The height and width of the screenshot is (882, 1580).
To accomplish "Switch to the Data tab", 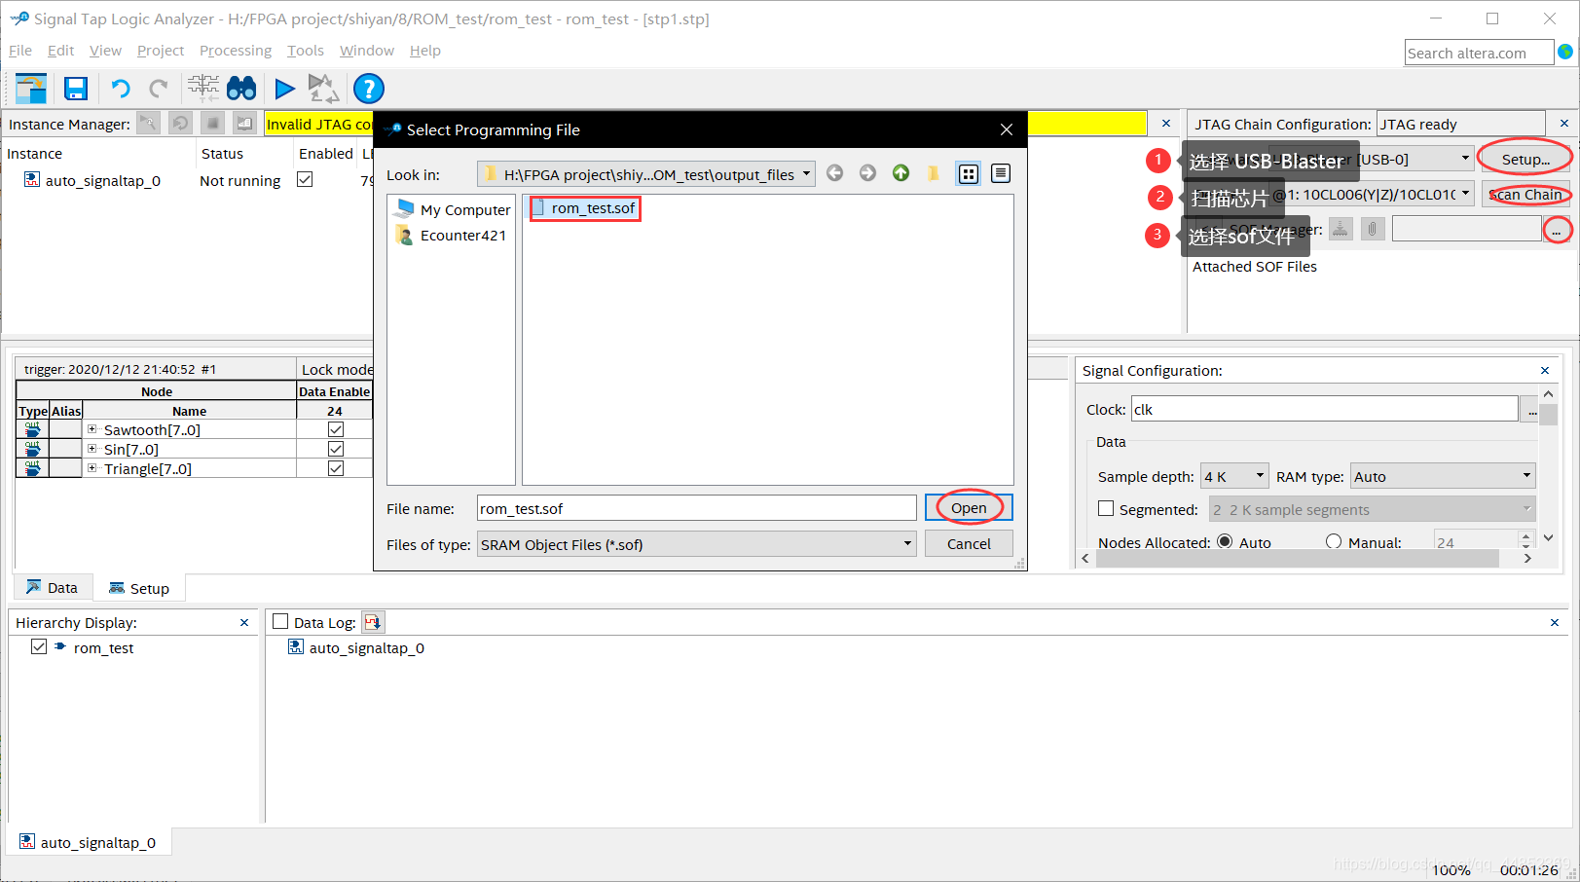I will [53, 588].
